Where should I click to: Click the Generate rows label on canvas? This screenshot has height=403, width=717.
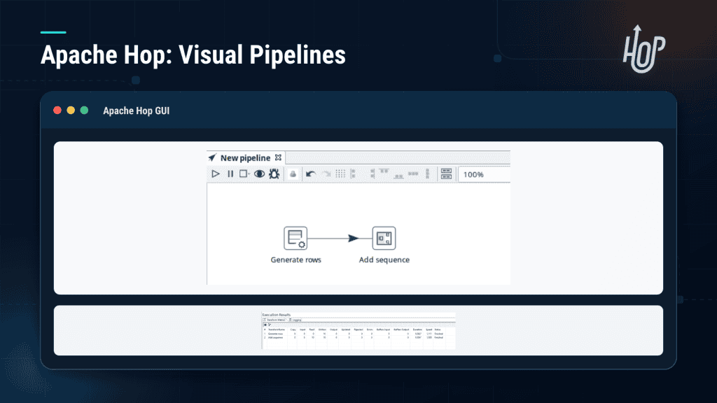pos(296,260)
